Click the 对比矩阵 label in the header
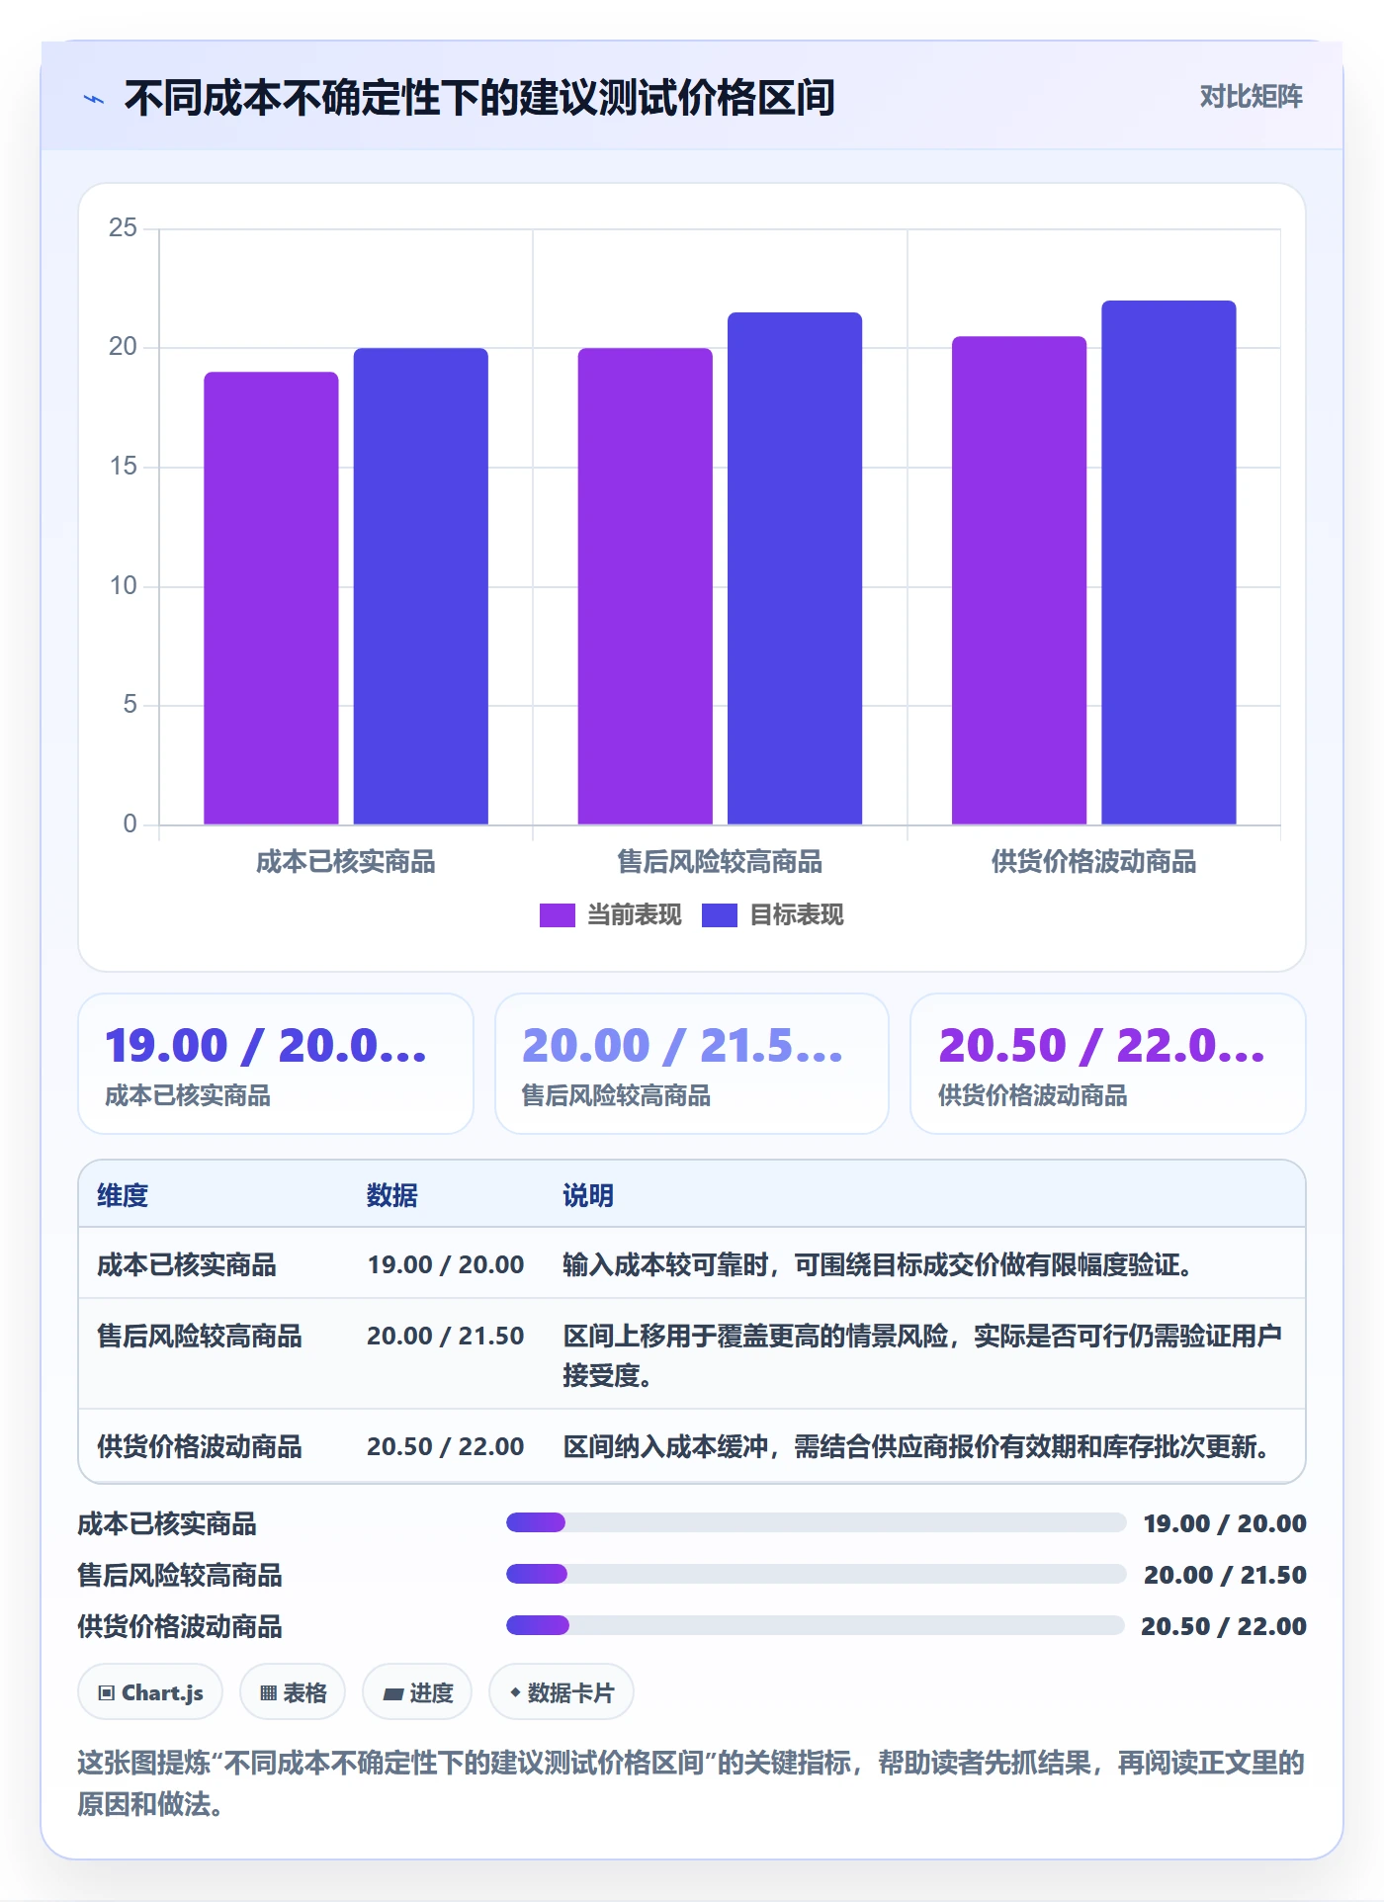The image size is (1384, 1902). (1251, 97)
